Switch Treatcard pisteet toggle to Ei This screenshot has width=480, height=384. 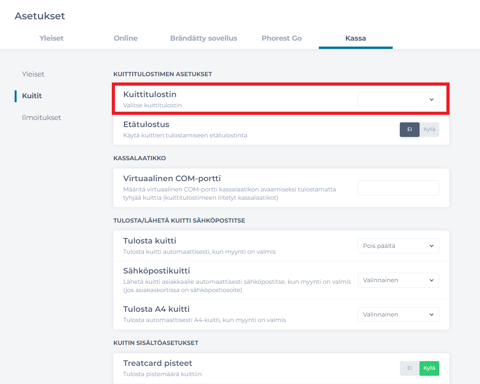tap(410, 368)
